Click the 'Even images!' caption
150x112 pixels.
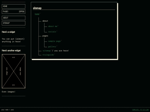tap(9, 92)
